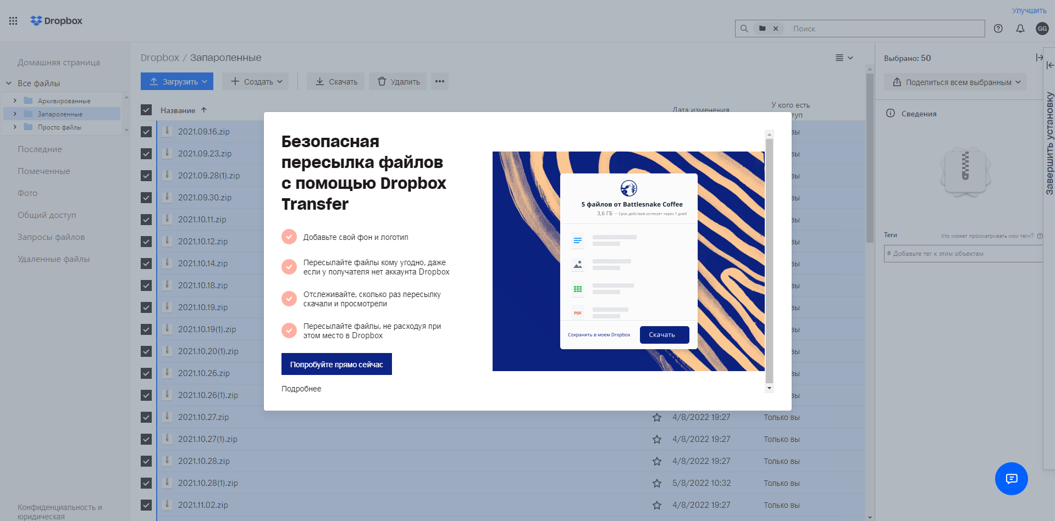The image size is (1055, 521).
Task: Expand the Запароленные folder
Action: coord(15,114)
